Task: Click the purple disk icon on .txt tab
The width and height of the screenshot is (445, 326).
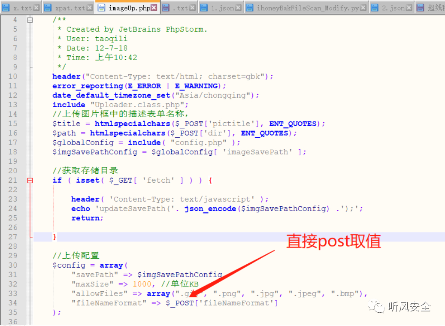Action: pyautogui.click(x=166, y=8)
